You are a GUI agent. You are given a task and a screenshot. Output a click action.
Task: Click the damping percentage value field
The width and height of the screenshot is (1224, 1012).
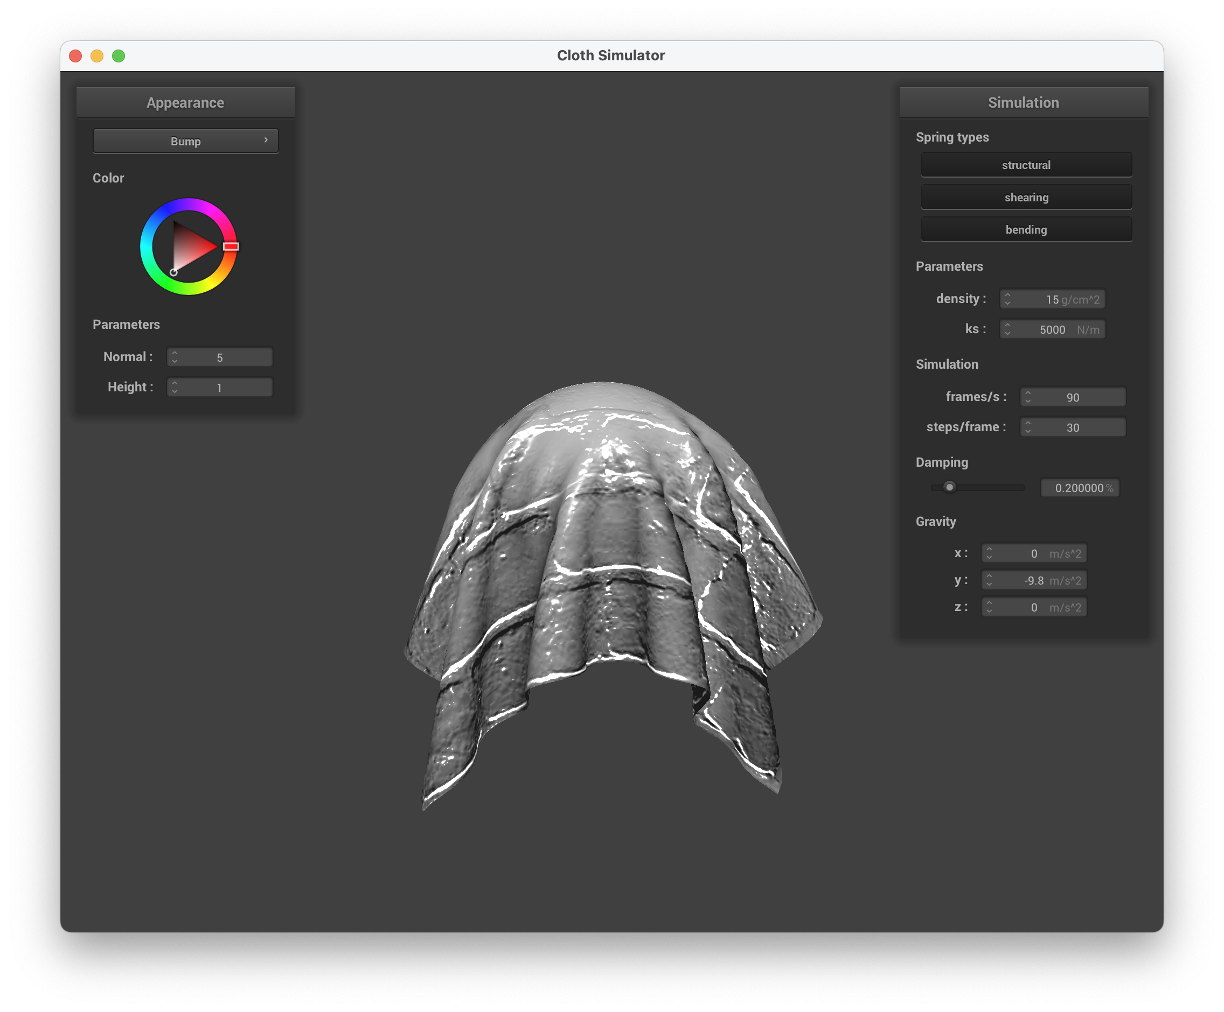(1080, 488)
